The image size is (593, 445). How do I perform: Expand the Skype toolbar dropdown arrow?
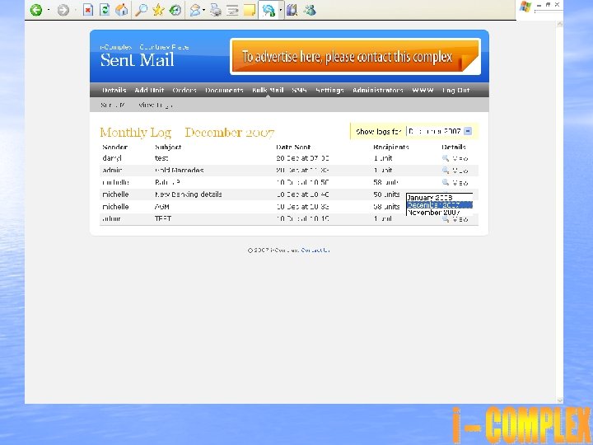click(280, 10)
